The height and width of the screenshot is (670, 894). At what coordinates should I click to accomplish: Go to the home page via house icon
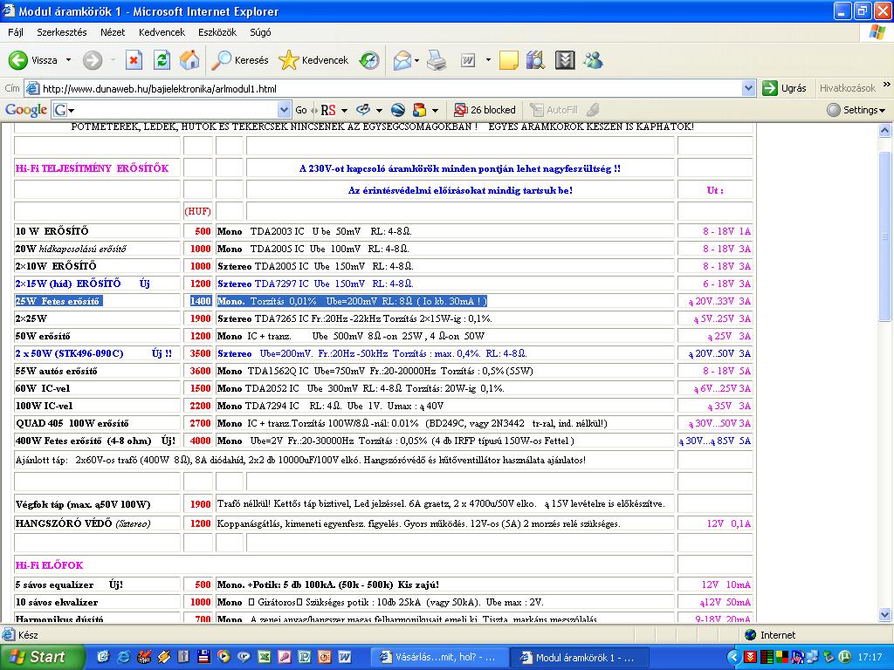[189, 60]
